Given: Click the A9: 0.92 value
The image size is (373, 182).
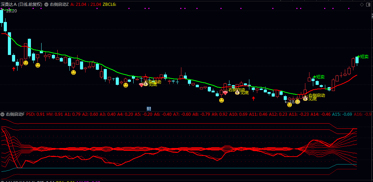Looking at the screenshot, I should 219,114.
